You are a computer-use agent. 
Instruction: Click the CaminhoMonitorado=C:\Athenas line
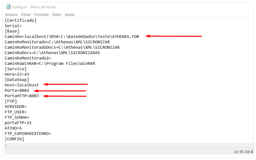pos(57,42)
